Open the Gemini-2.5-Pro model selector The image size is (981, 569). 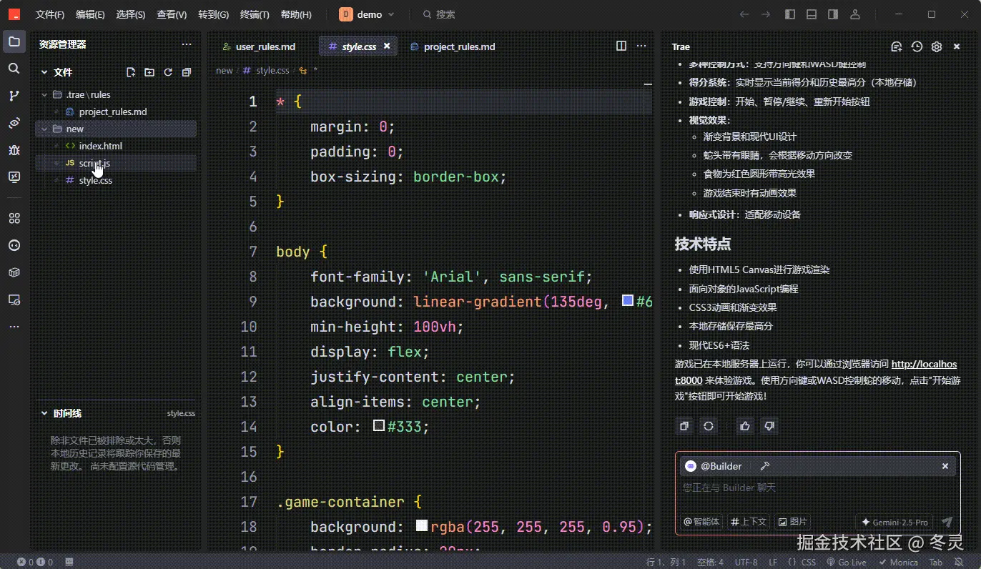pos(894,522)
